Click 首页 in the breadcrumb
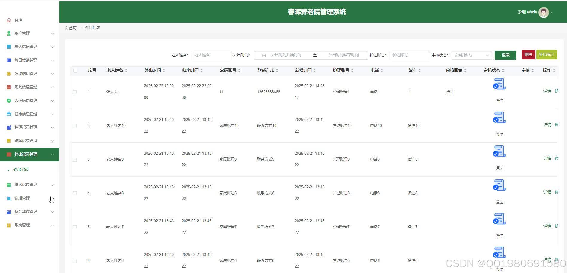 (73, 28)
